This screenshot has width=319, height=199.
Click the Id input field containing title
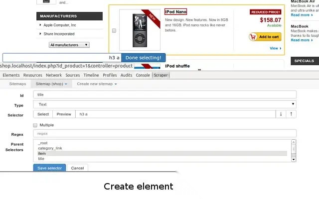click(x=165, y=95)
